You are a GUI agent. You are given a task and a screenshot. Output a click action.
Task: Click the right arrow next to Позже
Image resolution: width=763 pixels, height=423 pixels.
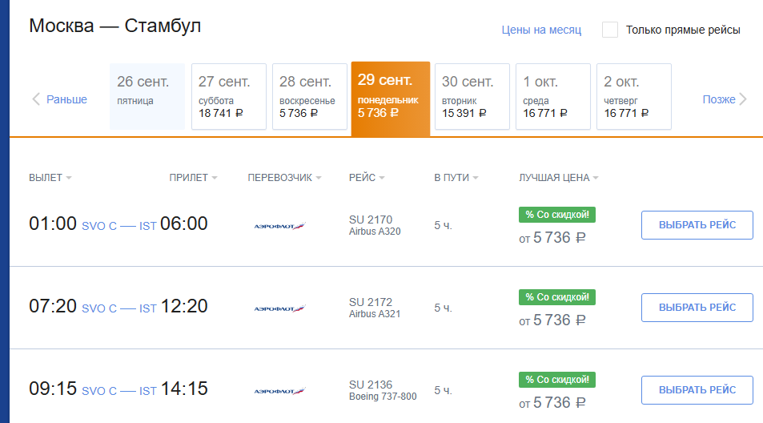tap(743, 99)
